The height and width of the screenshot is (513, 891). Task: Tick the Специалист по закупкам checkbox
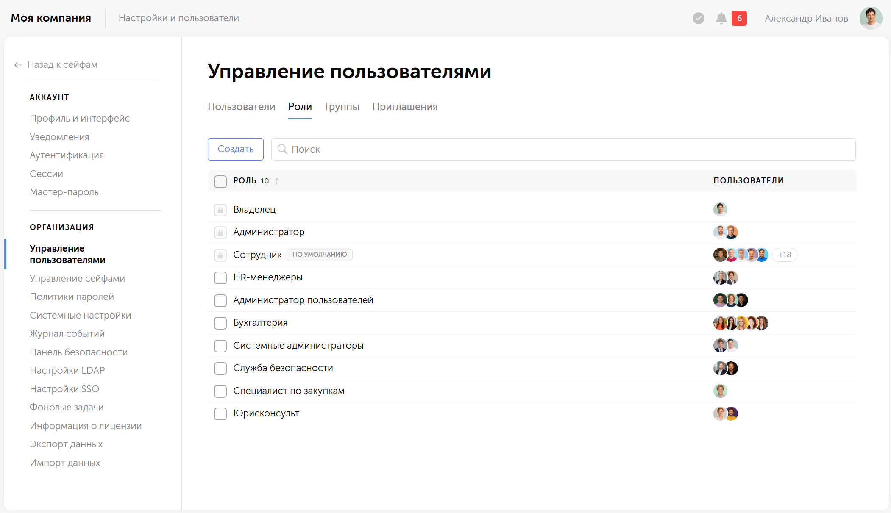[220, 391]
